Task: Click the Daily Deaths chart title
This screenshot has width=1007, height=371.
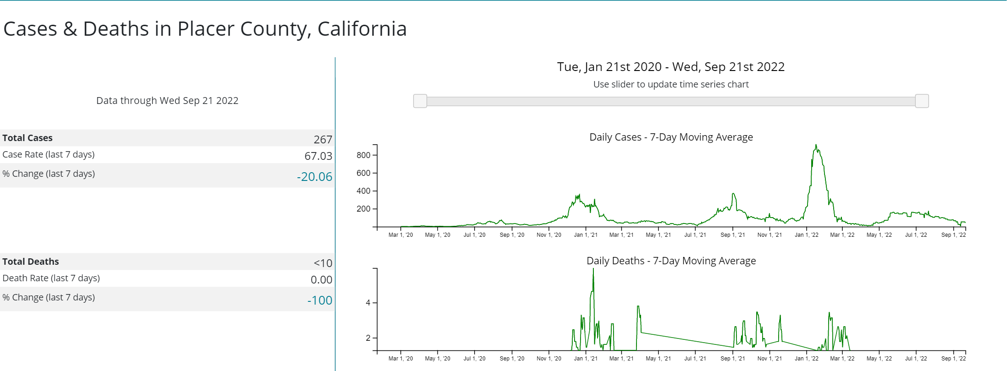Action: pyautogui.click(x=671, y=261)
